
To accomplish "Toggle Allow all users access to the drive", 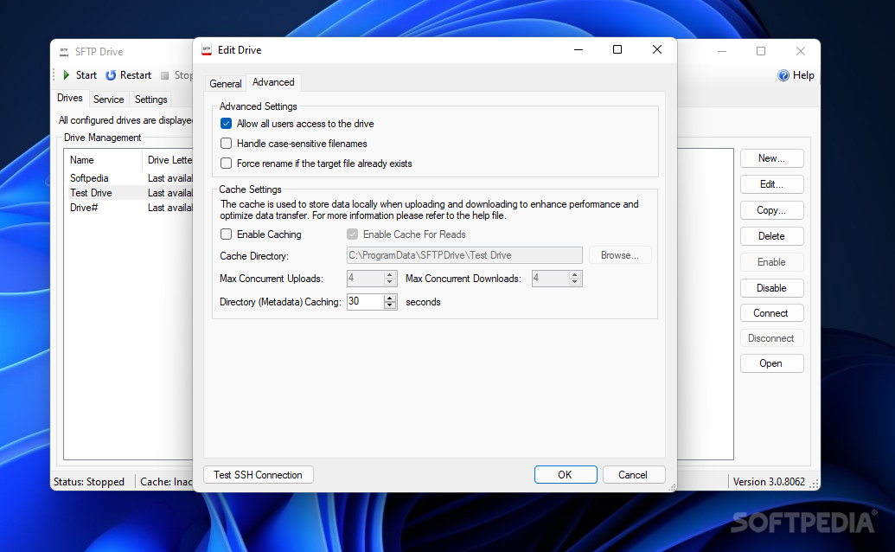I will click(x=226, y=124).
